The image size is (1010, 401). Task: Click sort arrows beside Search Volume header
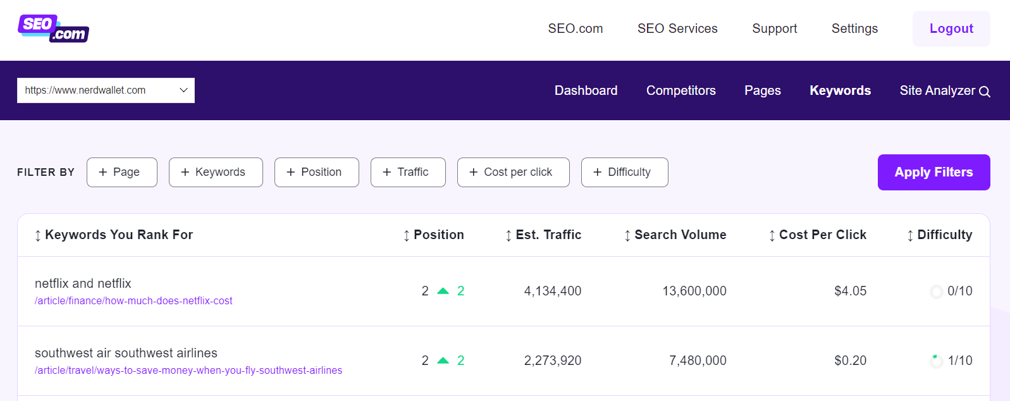(x=627, y=235)
